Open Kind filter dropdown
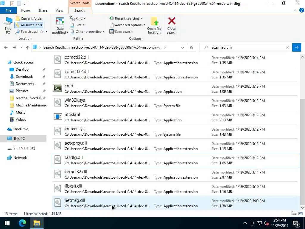This screenshot has height=229, width=305. click(x=78, y=18)
